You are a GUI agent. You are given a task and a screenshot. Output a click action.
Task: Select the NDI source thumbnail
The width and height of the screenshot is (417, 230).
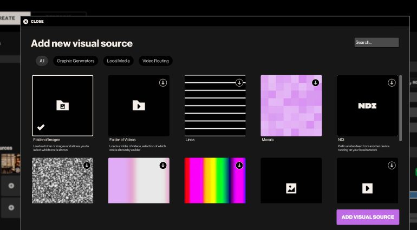click(367, 106)
